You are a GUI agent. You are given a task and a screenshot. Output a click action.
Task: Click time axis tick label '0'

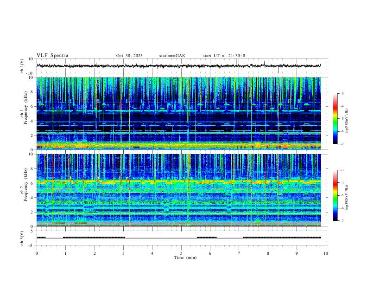pyautogui.click(x=37, y=253)
